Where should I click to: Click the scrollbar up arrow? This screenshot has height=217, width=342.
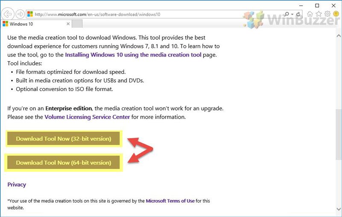pyautogui.click(x=339, y=35)
